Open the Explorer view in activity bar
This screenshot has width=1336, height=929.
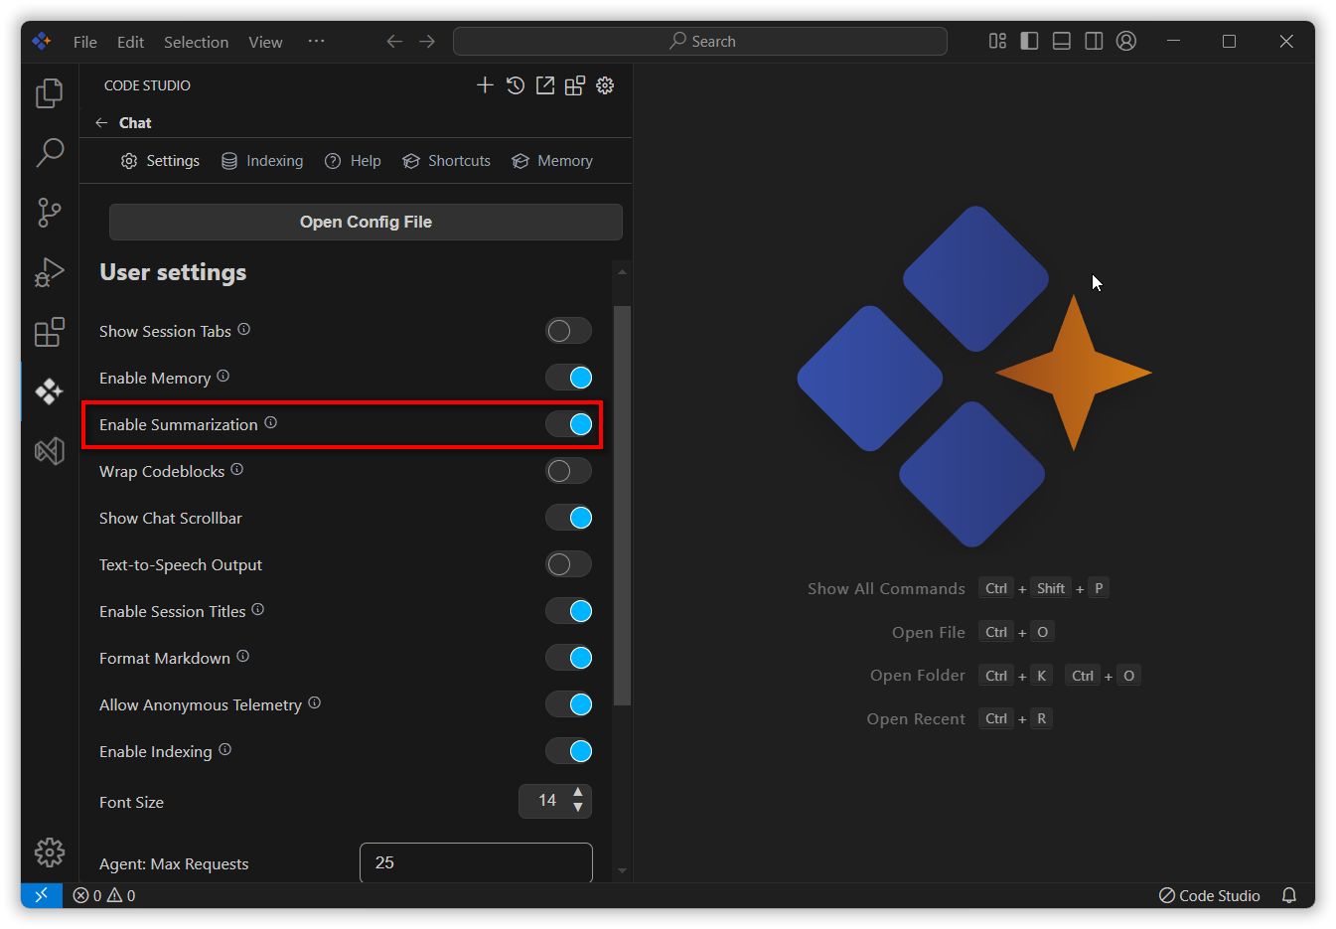[49, 93]
